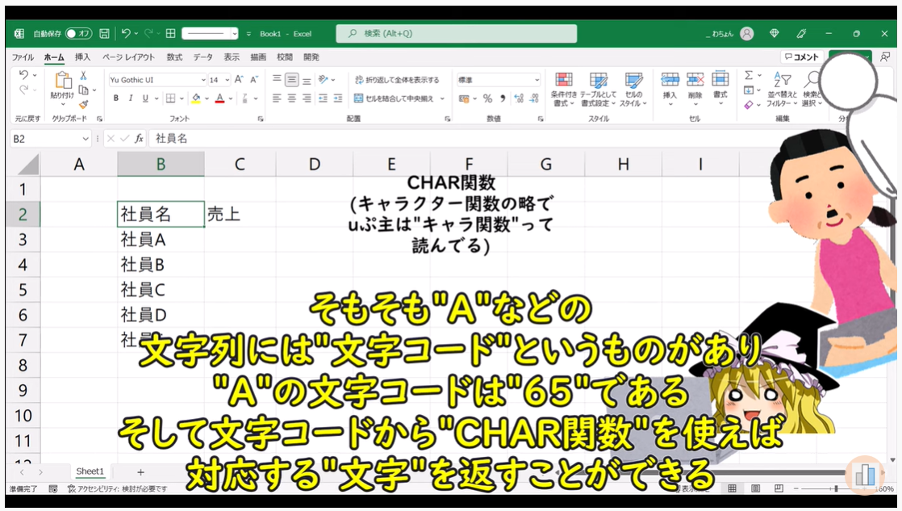Click the yellow fill color swatch

click(195, 98)
